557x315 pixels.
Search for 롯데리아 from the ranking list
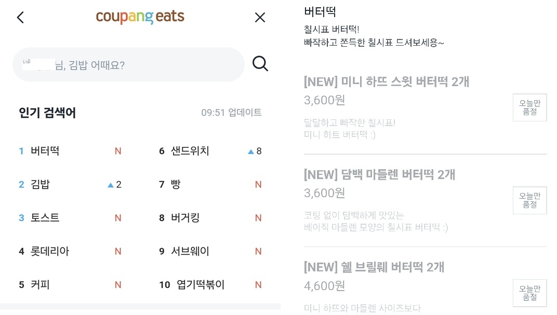(50, 251)
